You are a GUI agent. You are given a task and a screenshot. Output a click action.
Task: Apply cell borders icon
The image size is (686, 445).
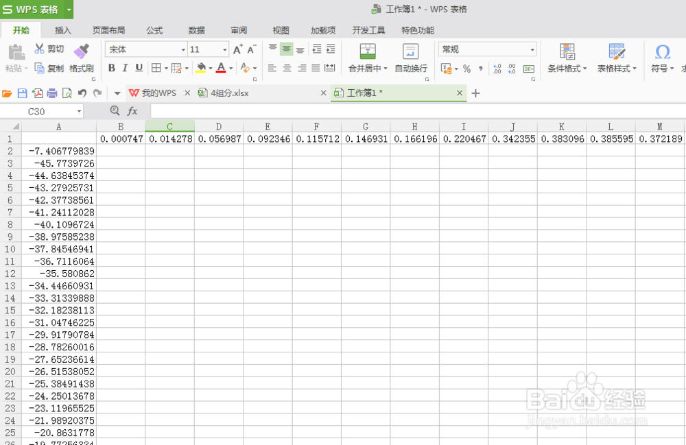(156, 68)
